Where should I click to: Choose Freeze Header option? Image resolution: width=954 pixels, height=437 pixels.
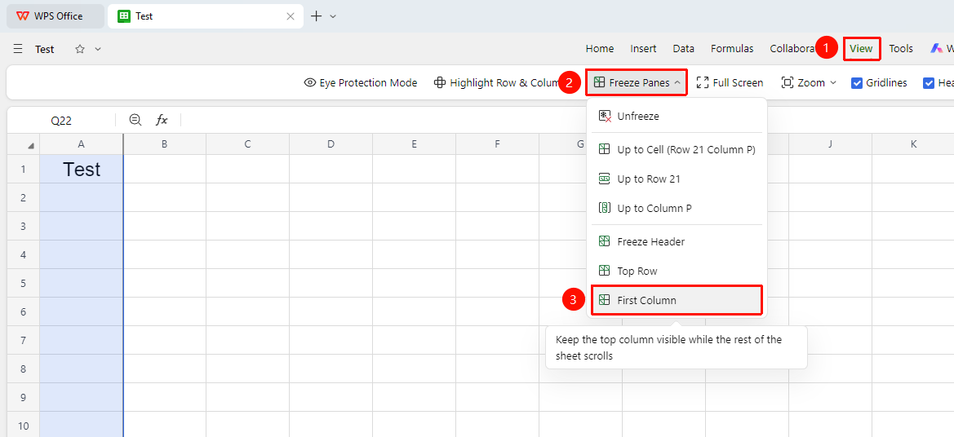(x=677, y=241)
